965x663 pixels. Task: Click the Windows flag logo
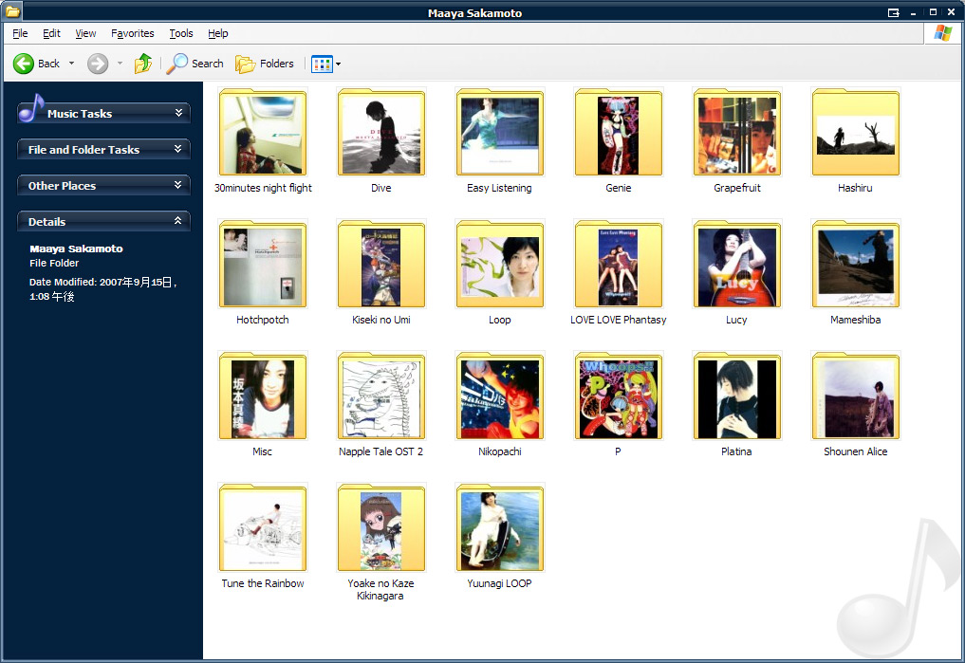click(x=942, y=33)
